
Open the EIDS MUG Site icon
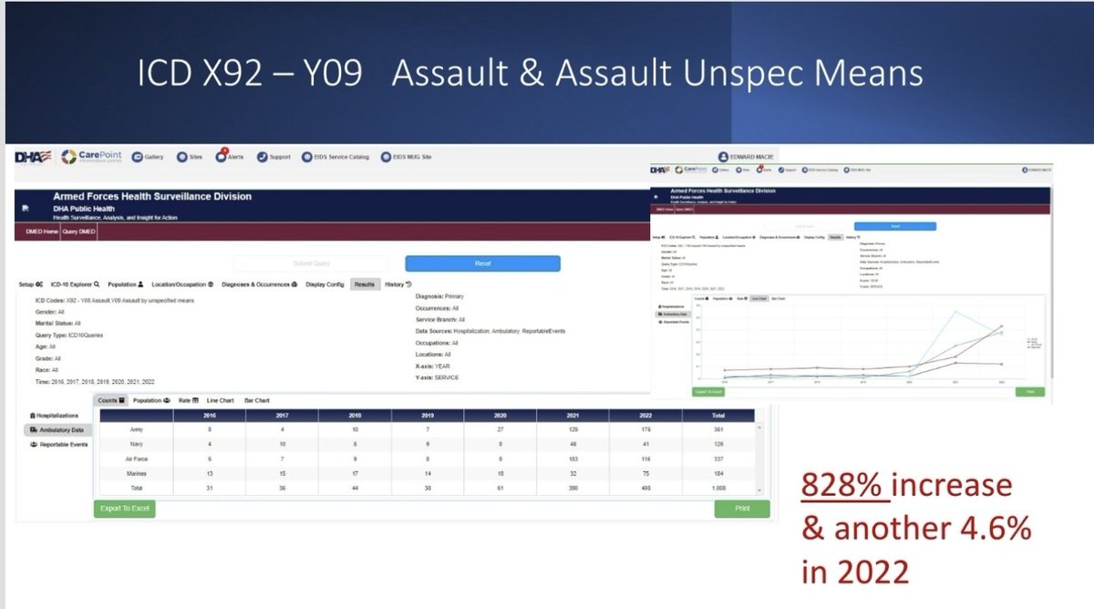tap(386, 157)
